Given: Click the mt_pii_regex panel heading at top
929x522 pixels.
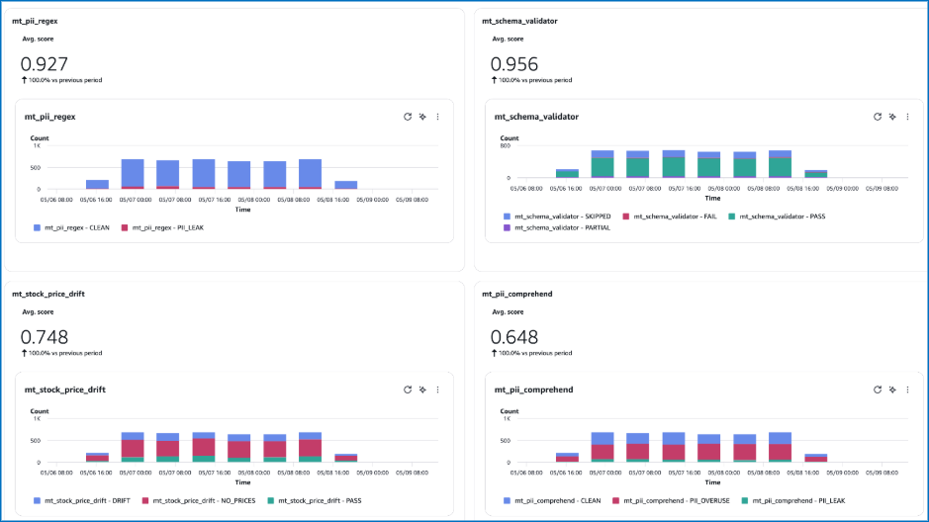Looking at the screenshot, I should tap(35, 21).
